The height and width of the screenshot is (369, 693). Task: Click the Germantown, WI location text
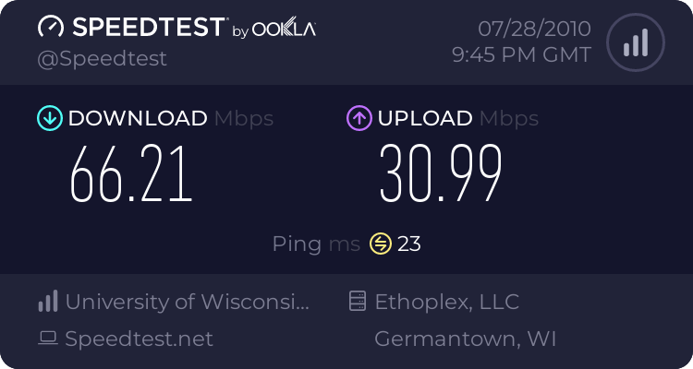click(x=465, y=339)
